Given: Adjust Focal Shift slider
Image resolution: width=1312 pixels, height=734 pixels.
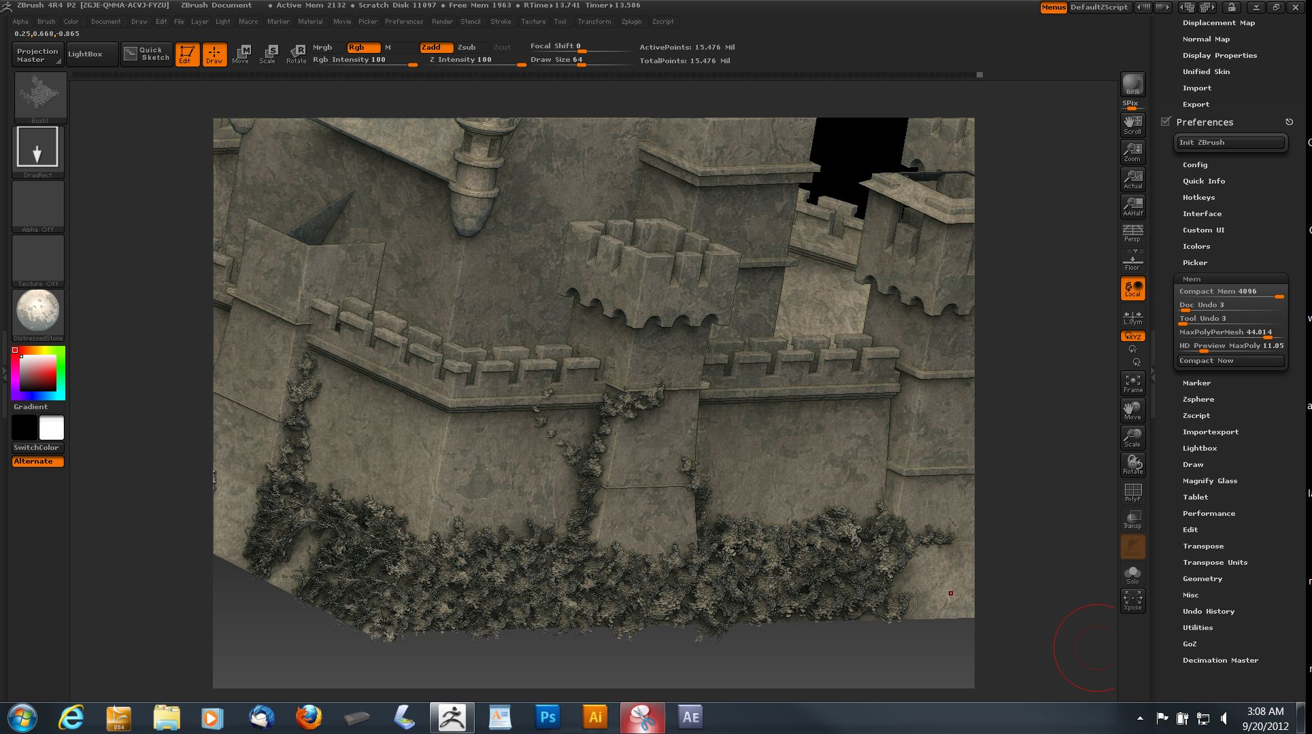Looking at the screenshot, I should [x=582, y=47].
